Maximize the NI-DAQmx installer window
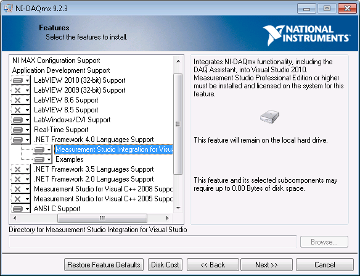The width and height of the screenshot is (360, 276). tap(327, 9)
